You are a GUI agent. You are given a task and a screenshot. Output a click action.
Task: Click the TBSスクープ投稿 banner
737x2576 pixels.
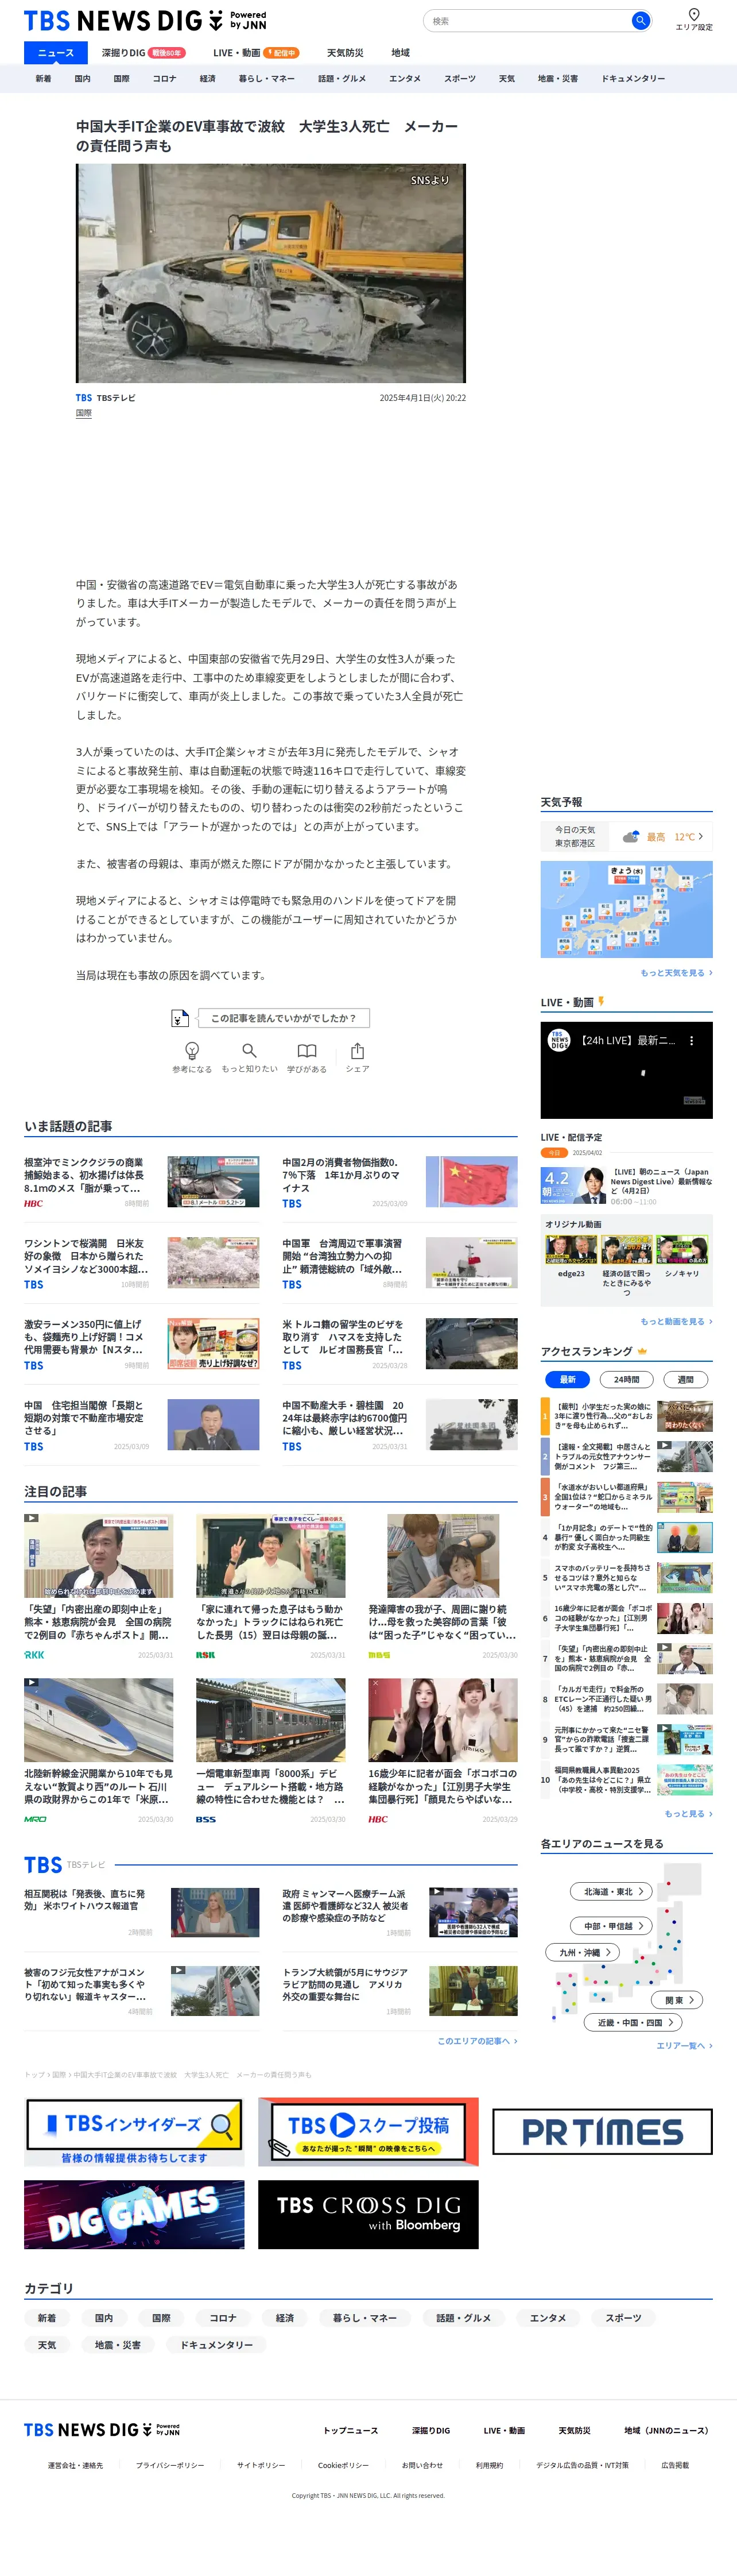click(368, 2132)
